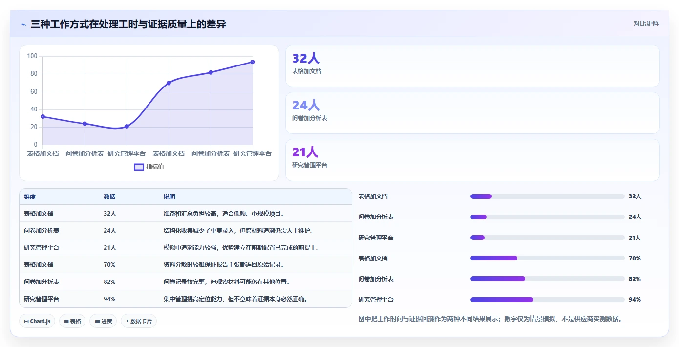Click the 94% cell in the table

pos(109,299)
